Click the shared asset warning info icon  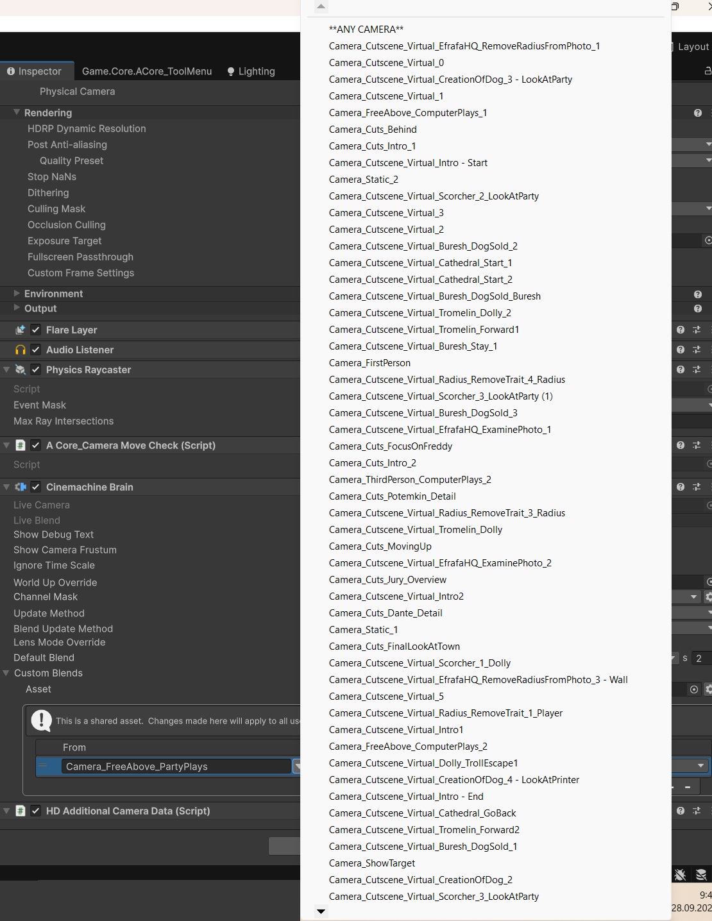(x=42, y=720)
